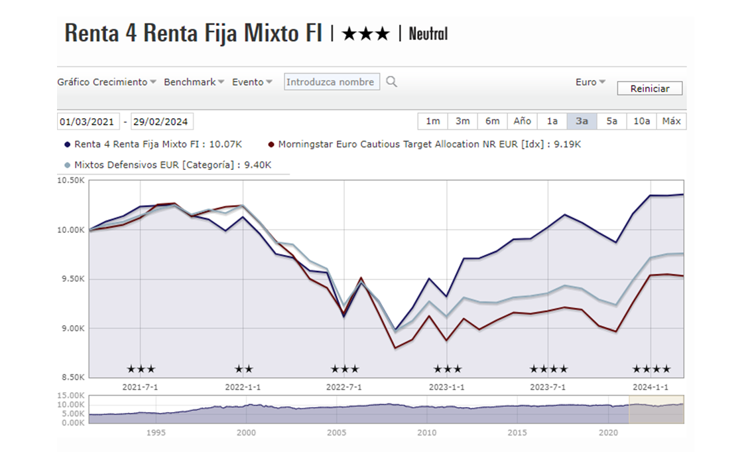
Task: Click the start date field 01/03/2021
Action: click(88, 121)
